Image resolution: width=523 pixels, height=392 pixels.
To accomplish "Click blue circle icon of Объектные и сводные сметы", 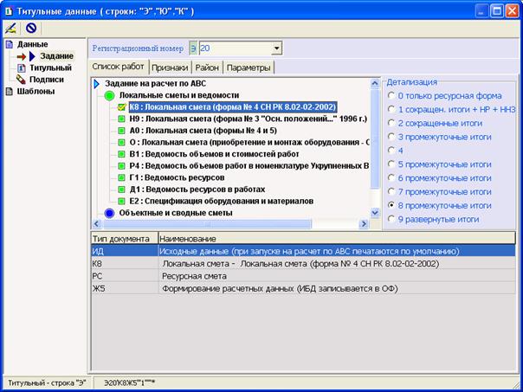I will tap(109, 213).
